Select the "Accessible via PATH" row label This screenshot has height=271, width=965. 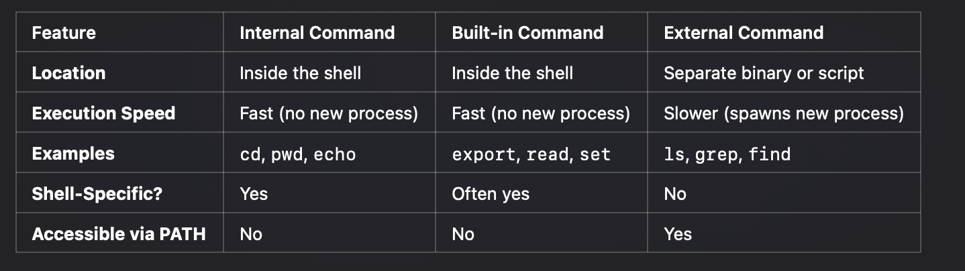pyautogui.click(x=118, y=234)
